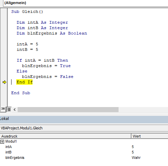Click the Full Module View icon

coord(9,109)
